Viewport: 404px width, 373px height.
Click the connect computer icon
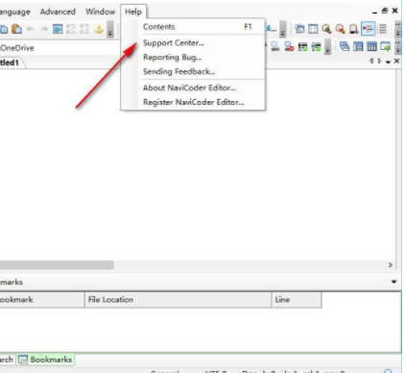point(275,47)
